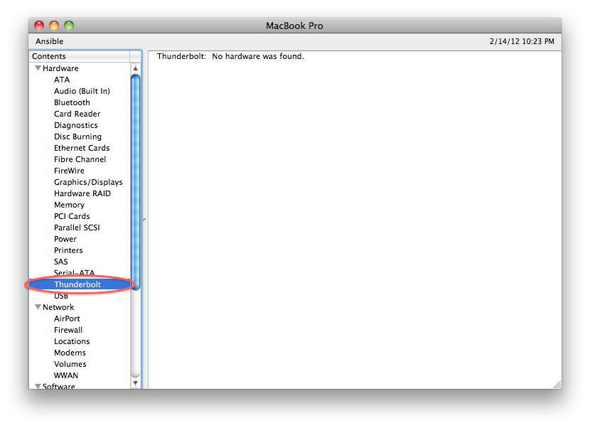
Task: Select Firewall under Network
Action: [x=68, y=330]
